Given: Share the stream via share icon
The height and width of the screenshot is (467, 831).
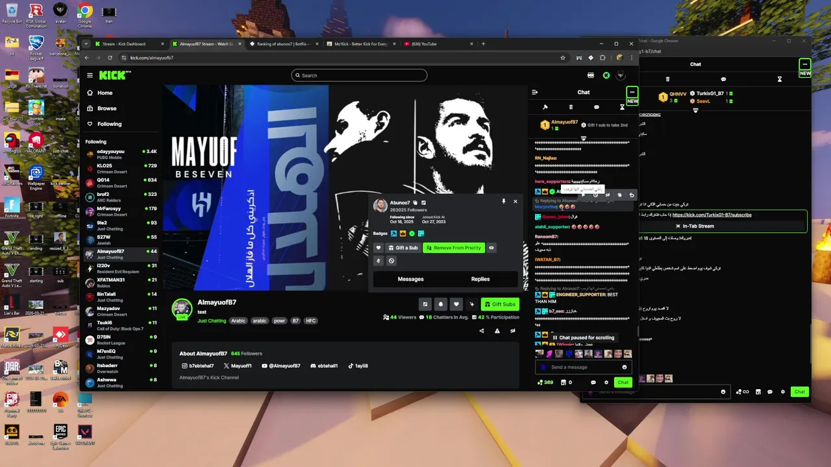Looking at the screenshot, I should point(482,331).
